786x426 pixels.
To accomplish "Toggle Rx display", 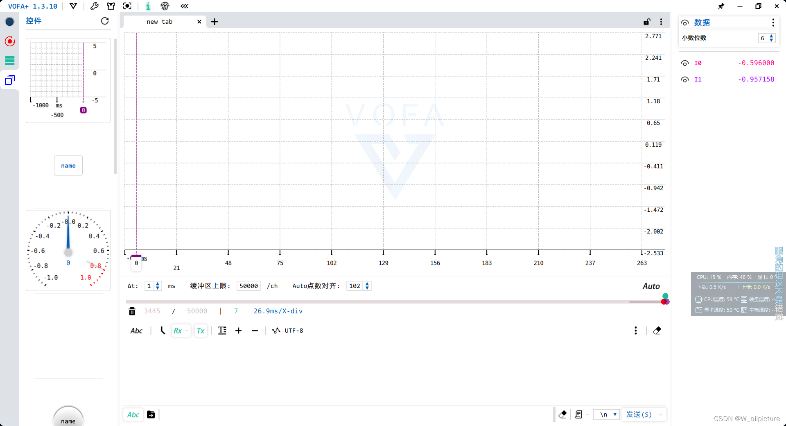I will coord(178,331).
